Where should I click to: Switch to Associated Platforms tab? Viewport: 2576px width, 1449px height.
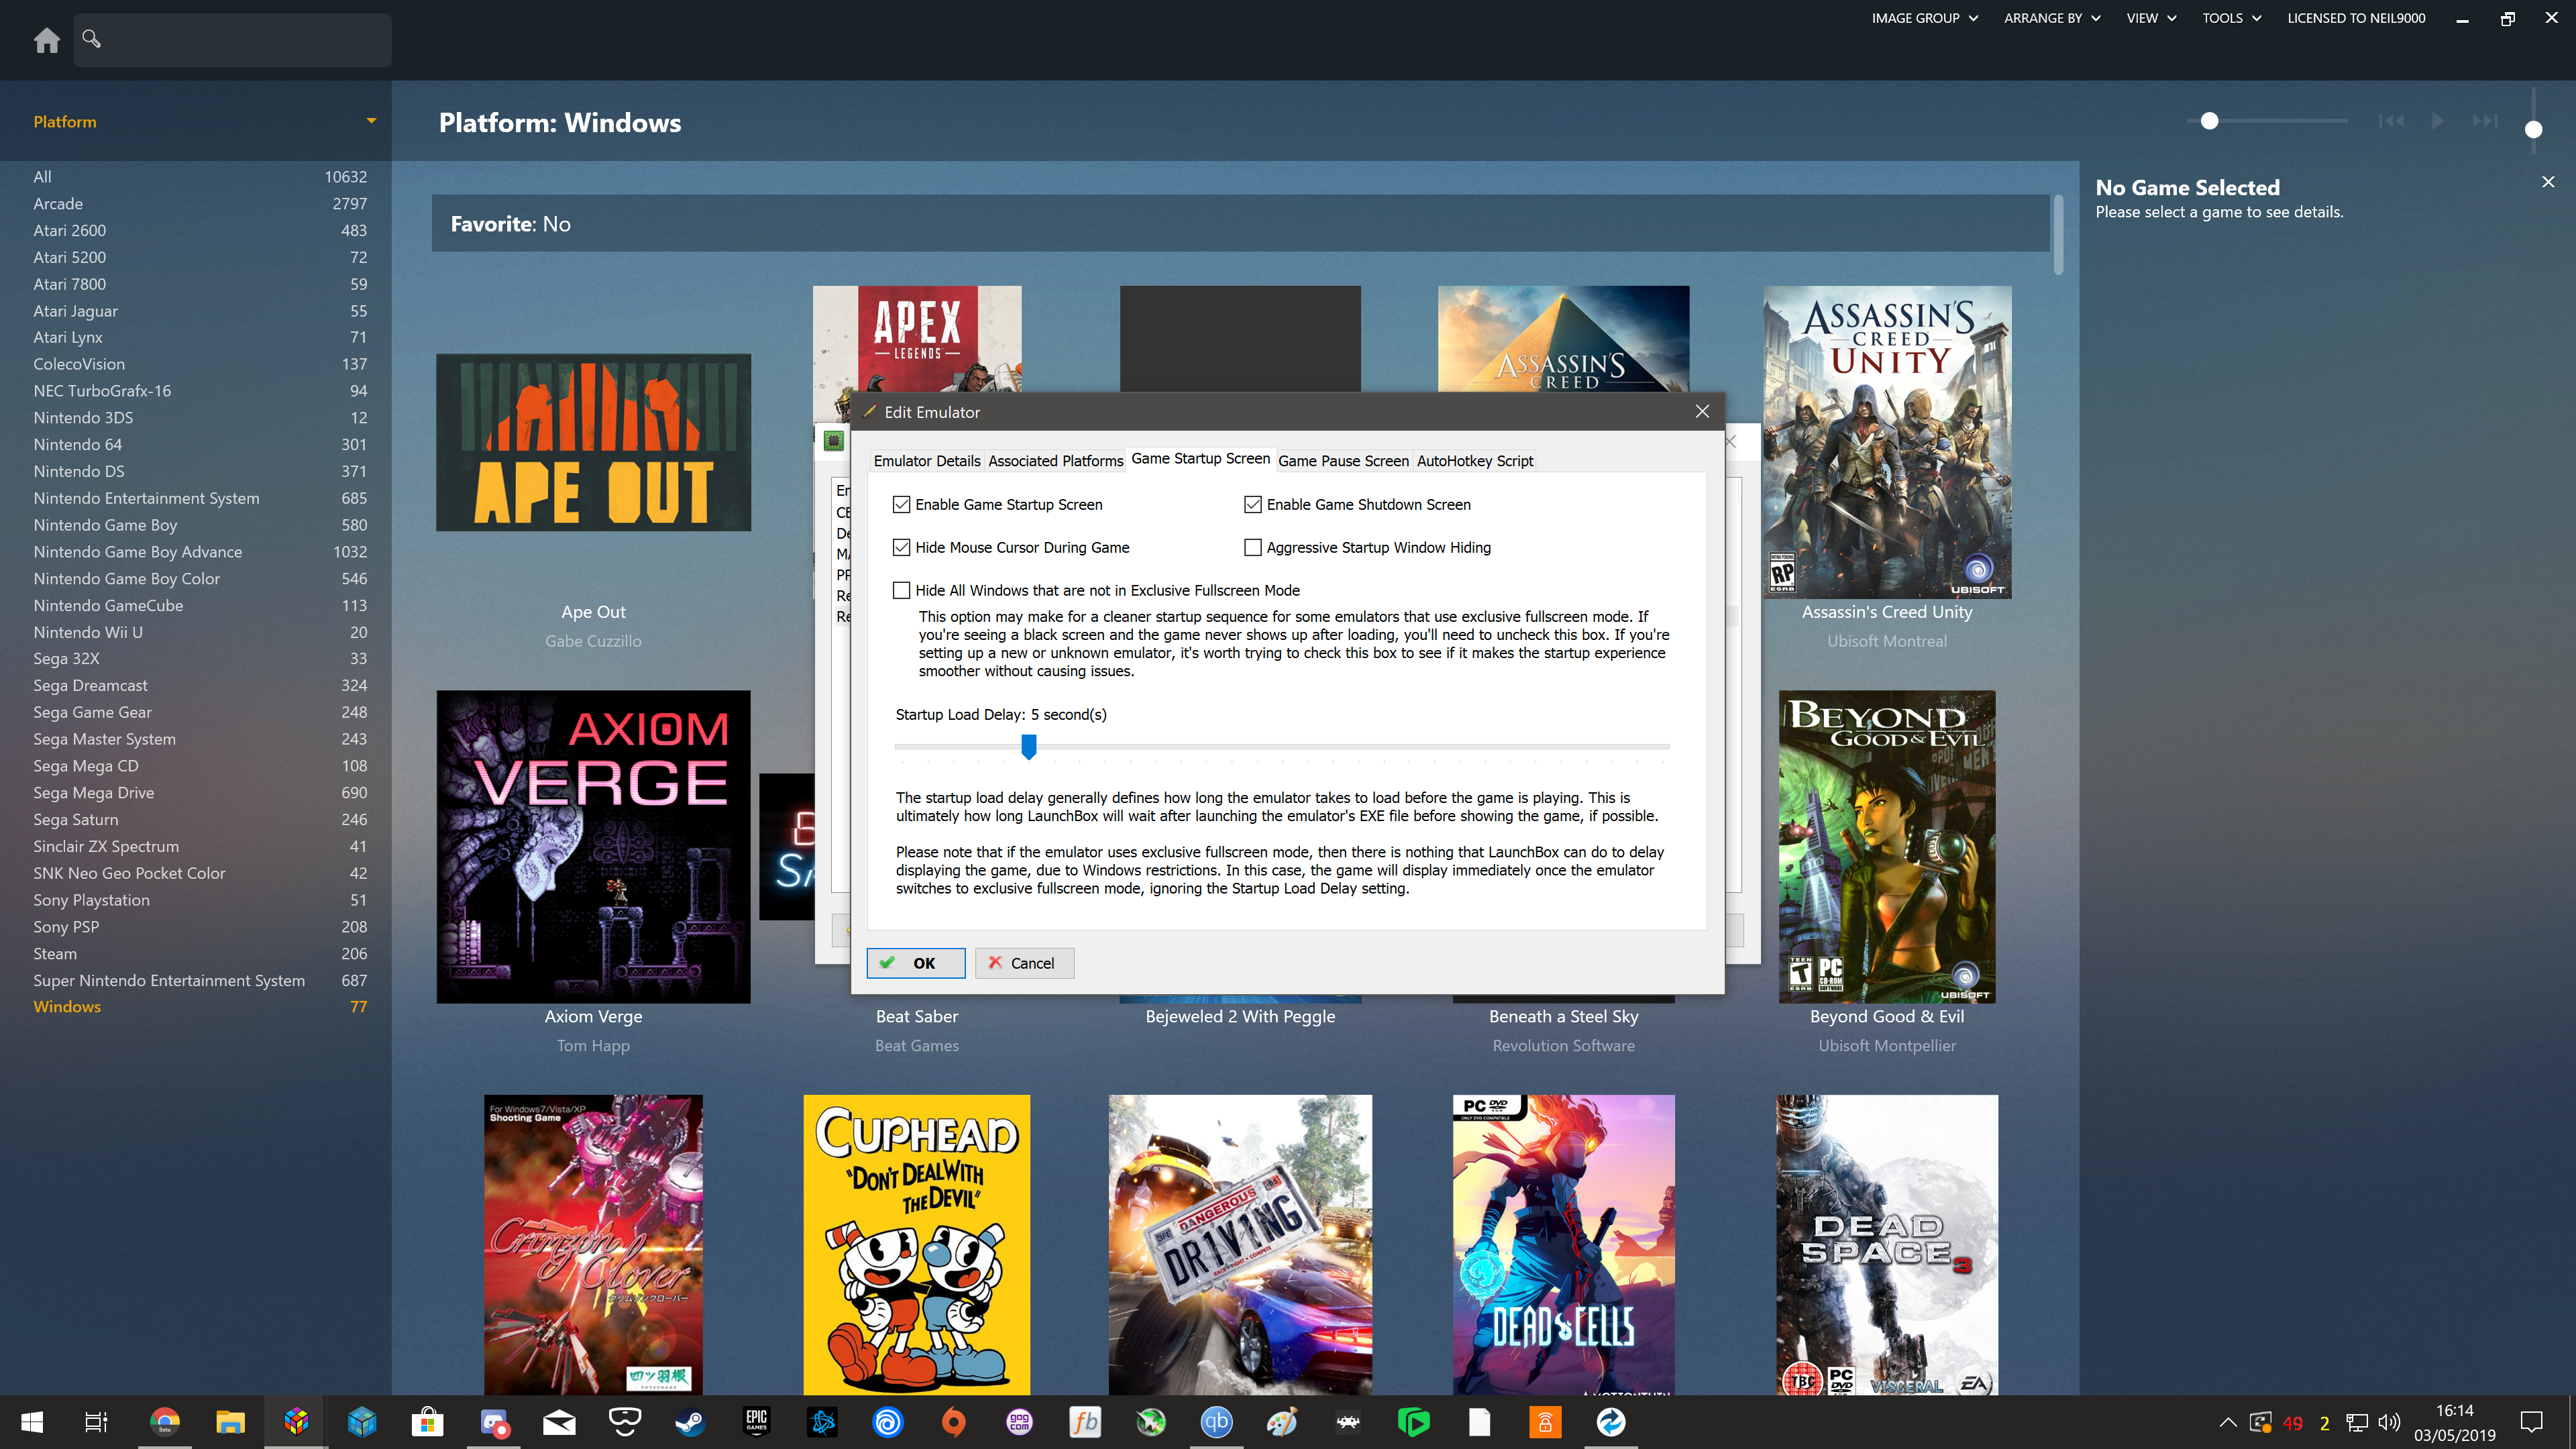pyautogui.click(x=1055, y=461)
